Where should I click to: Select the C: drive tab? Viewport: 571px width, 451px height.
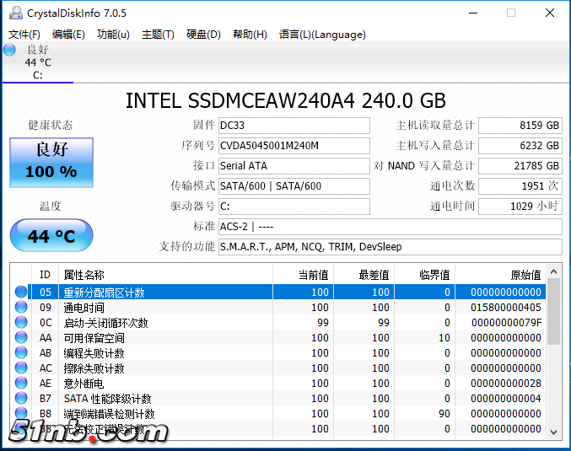point(38,62)
